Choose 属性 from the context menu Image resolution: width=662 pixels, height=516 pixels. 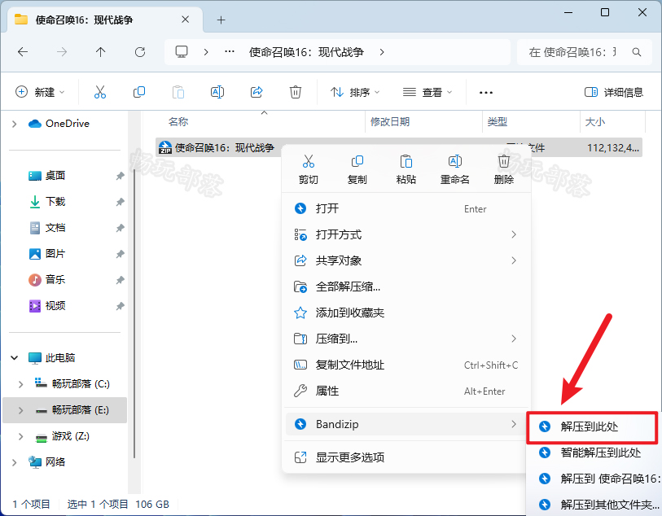point(406,391)
